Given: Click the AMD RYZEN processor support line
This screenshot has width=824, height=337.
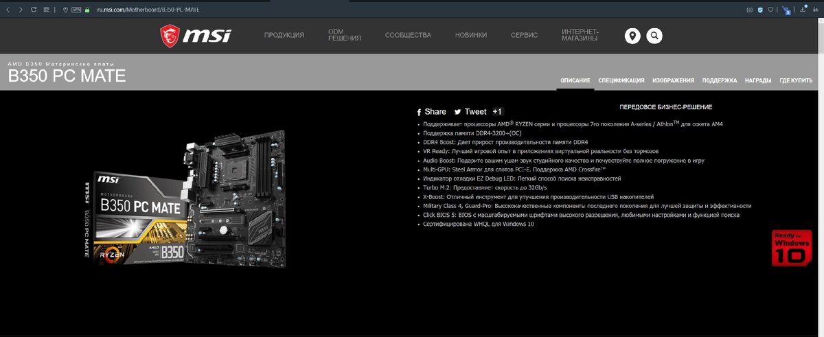Looking at the screenshot, I should pos(573,124).
